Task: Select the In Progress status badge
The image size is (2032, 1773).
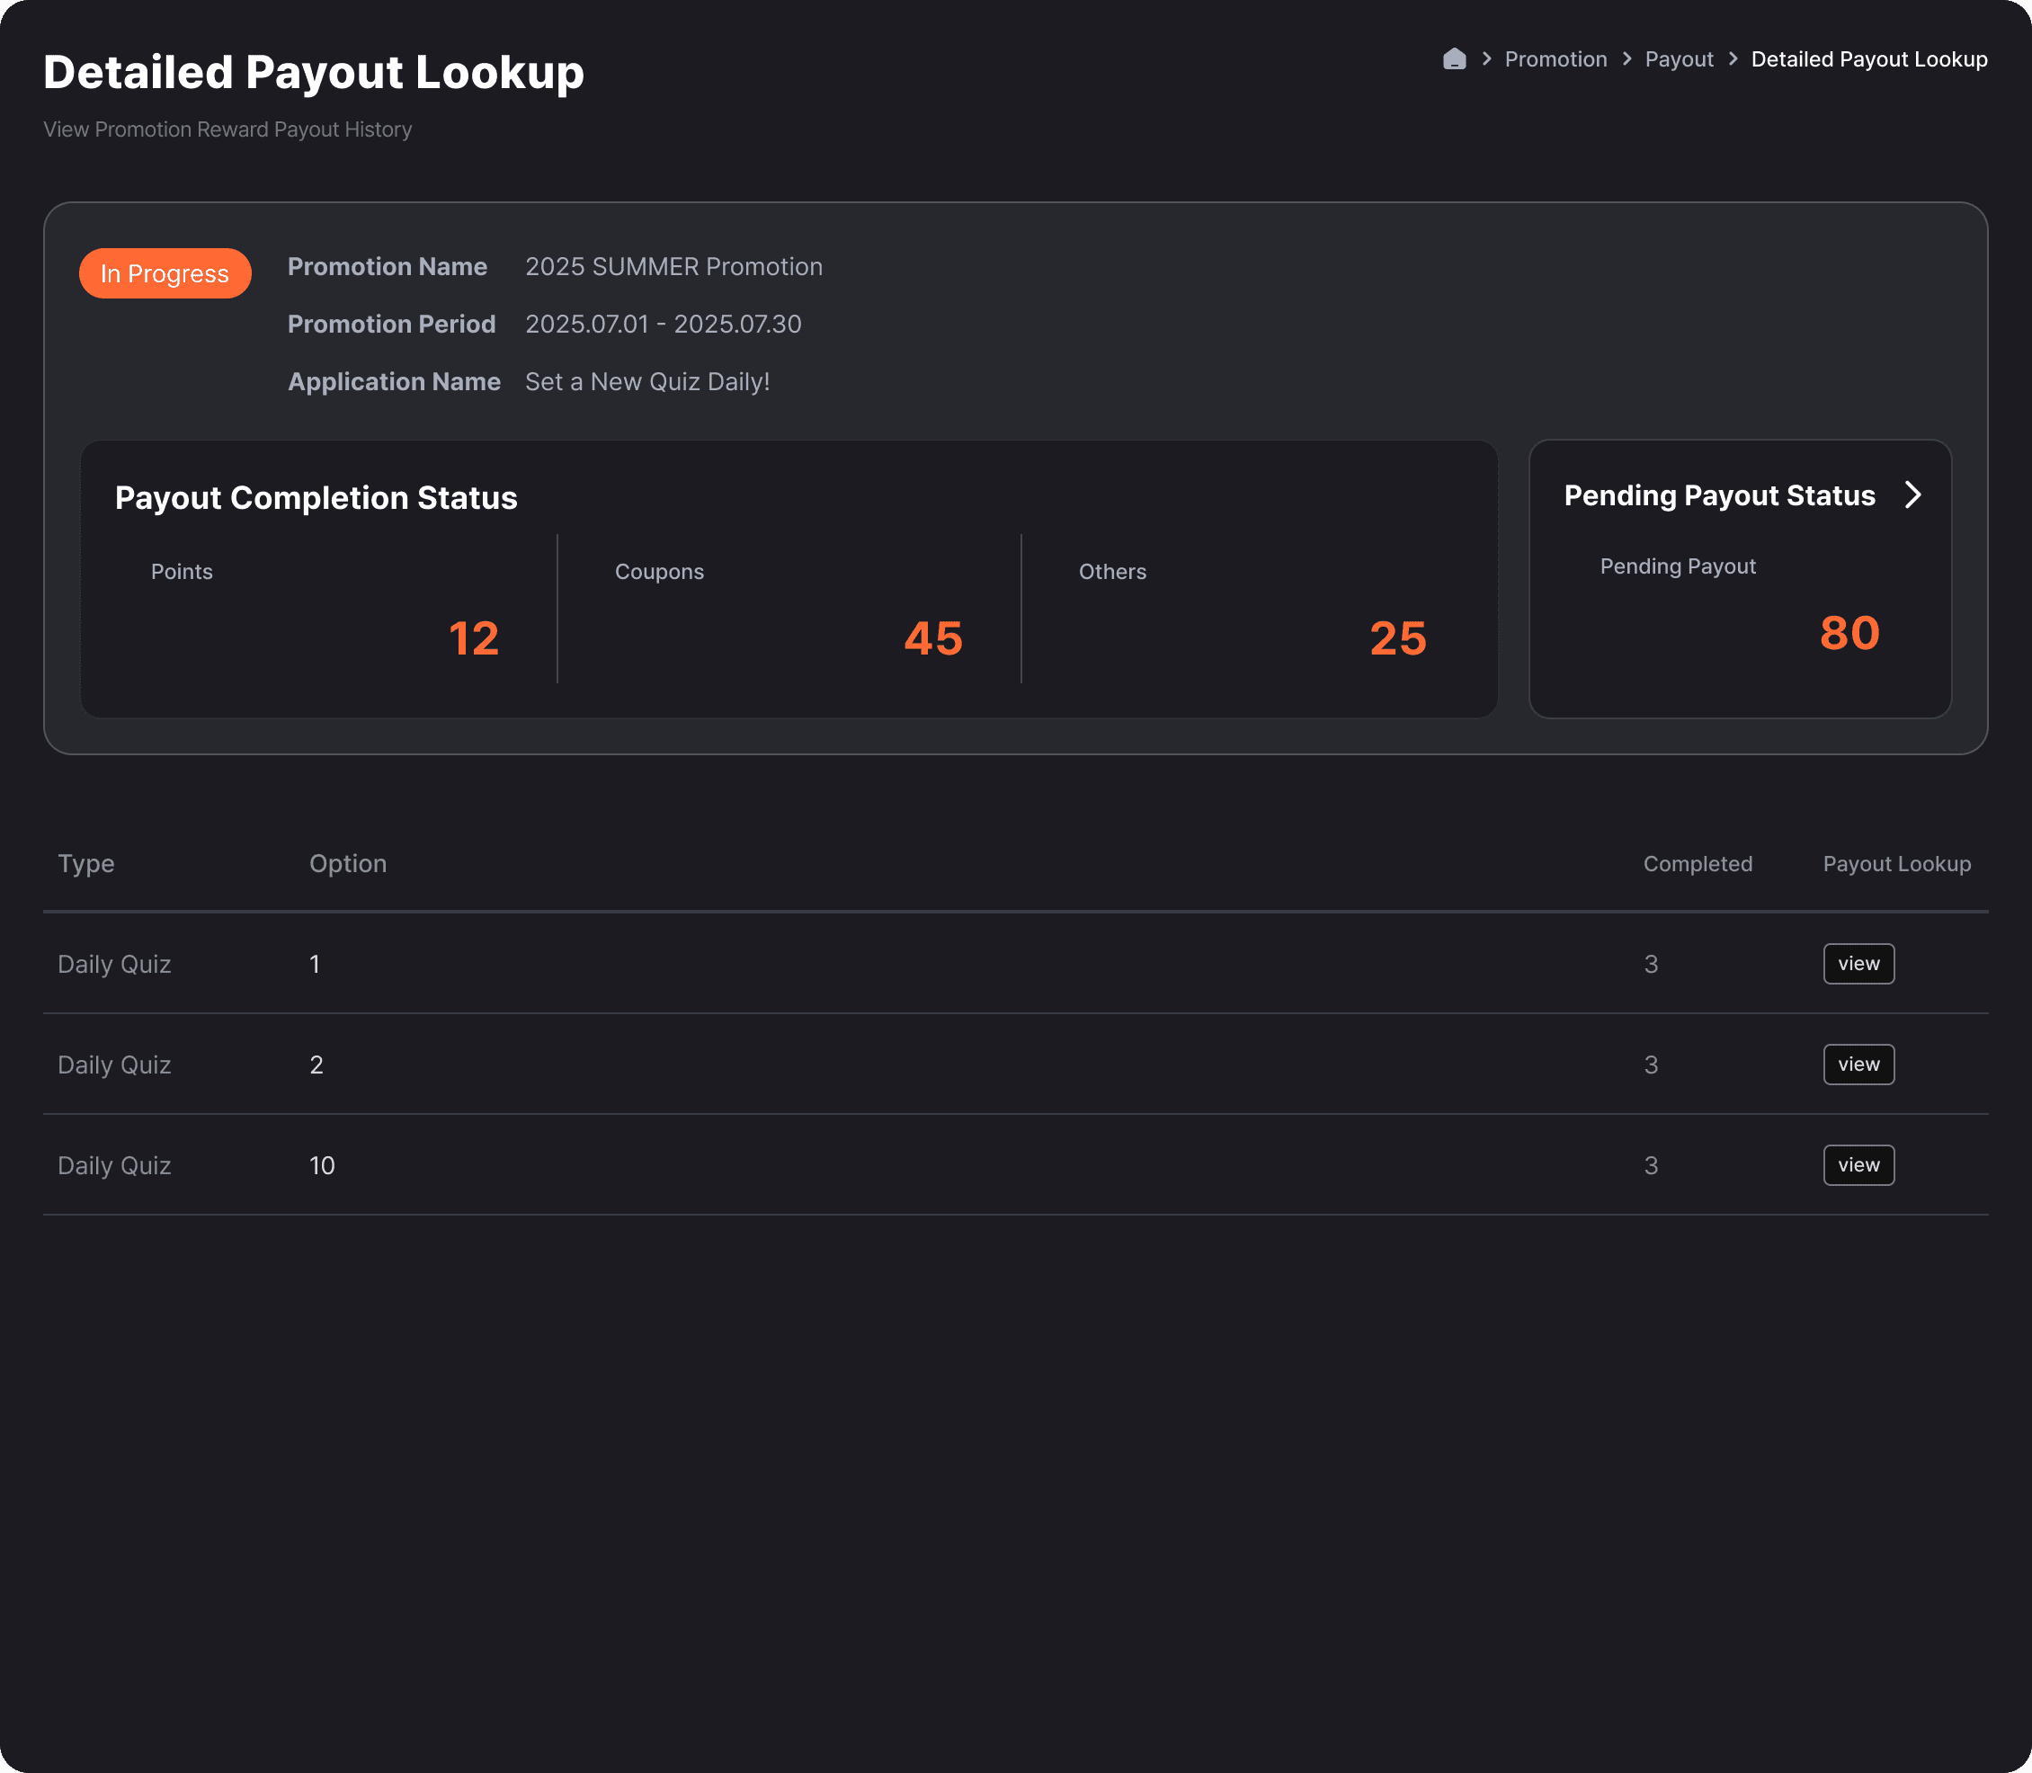Action: 165,274
